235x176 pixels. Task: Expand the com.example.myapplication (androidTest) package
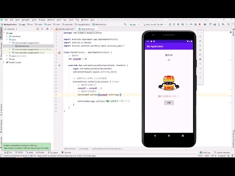click(x=10, y=49)
